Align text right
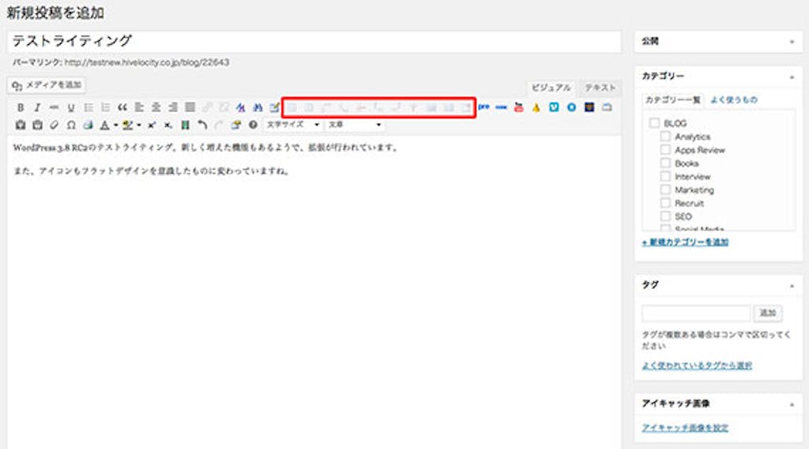 tap(173, 107)
